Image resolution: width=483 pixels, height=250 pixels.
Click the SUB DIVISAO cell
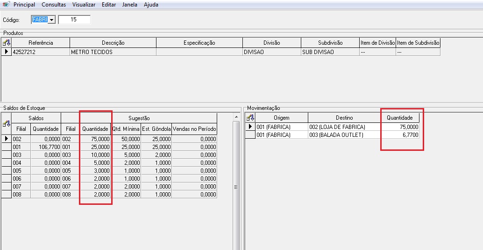[330, 52]
